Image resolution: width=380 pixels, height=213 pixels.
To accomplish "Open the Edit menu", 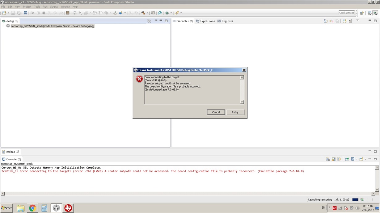I will pos(10,6).
